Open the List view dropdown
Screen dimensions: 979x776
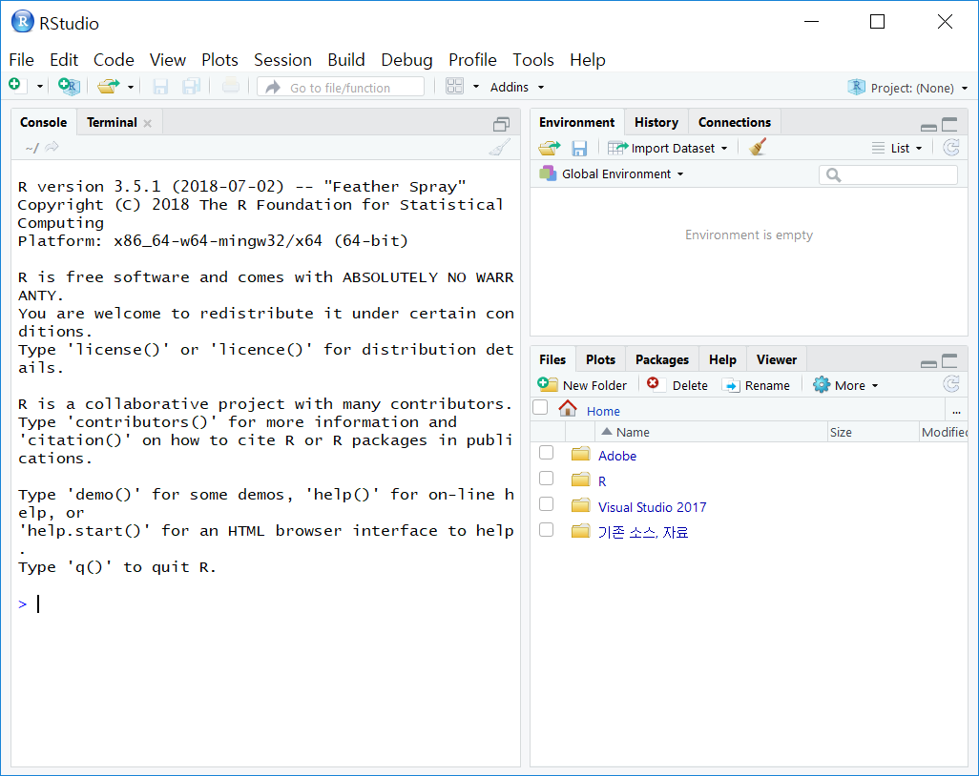[897, 149]
